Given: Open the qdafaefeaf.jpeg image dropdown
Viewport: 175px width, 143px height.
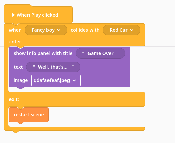Looking at the screenshot, I should click(56, 80).
